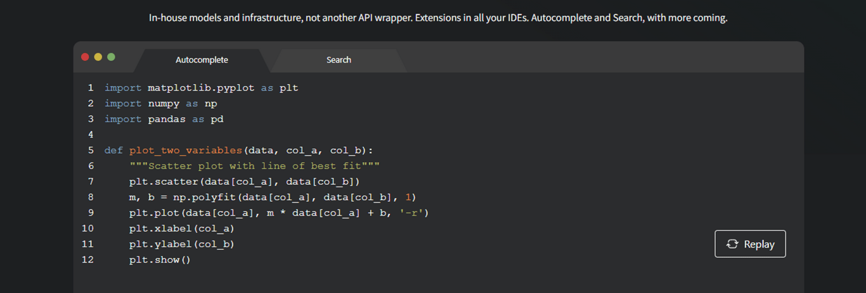
Task: Place cursor on the plt.show() line
Action: 159,260
